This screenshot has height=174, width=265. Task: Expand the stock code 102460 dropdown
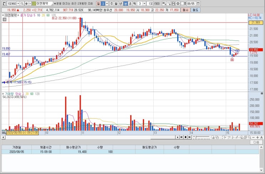click(x=18, y=4)
